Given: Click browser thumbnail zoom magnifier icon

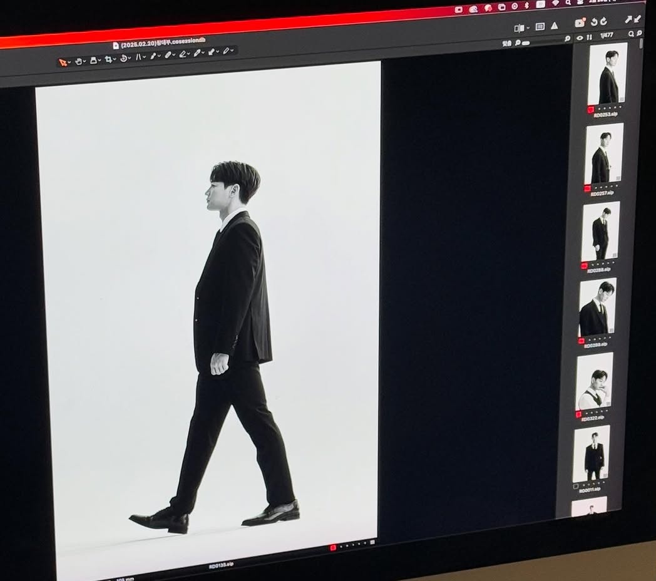Looking at the screenshot, I should [x=639, y=33].
